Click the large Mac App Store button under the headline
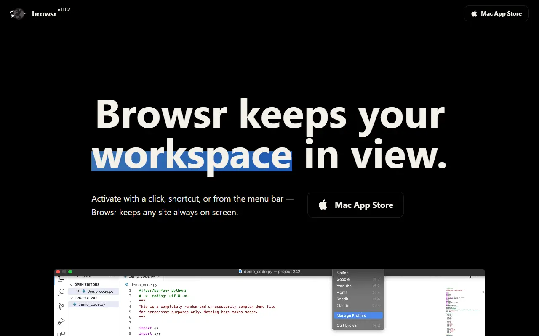539x336 pixels. [356, 205]
